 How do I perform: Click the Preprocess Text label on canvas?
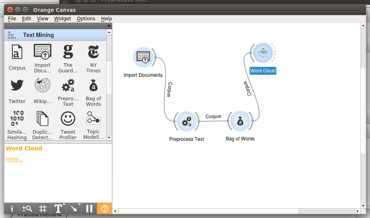tap(187, 139)
